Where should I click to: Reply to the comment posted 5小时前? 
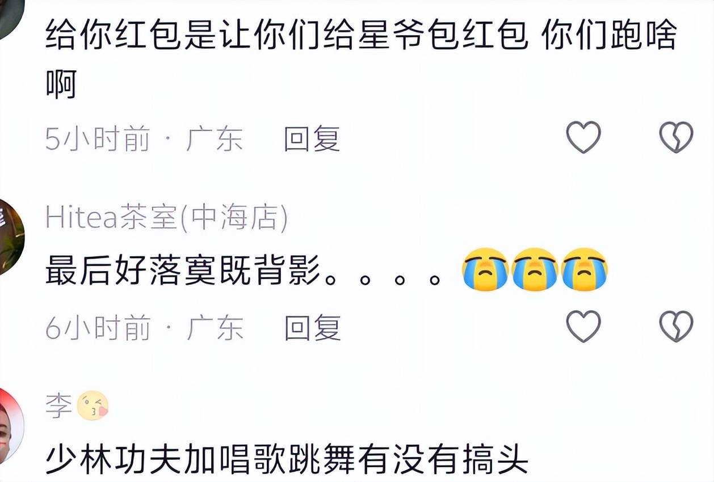pyautogui.click(x=312, y=139)
